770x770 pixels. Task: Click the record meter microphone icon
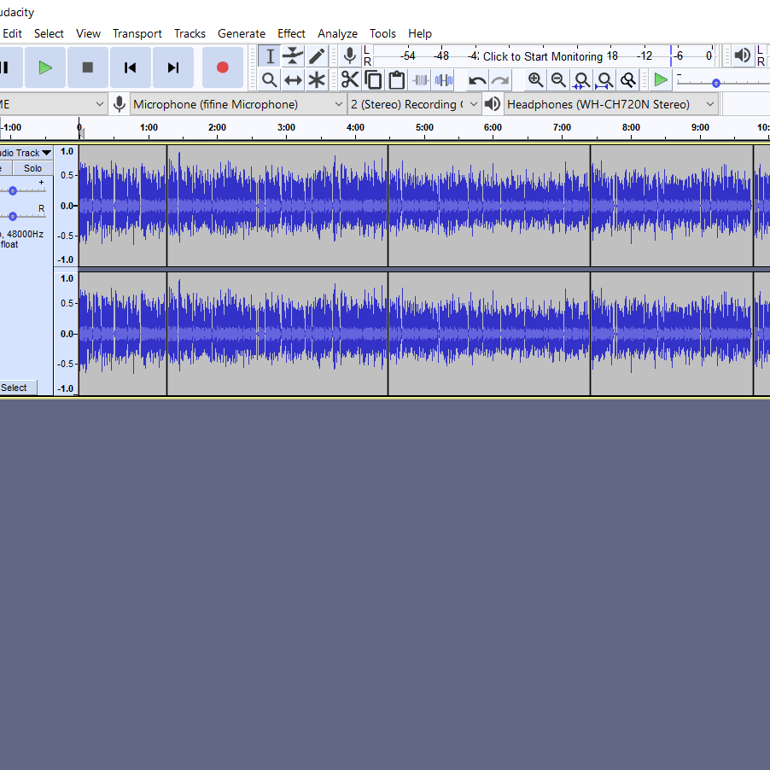click(350, 56)
